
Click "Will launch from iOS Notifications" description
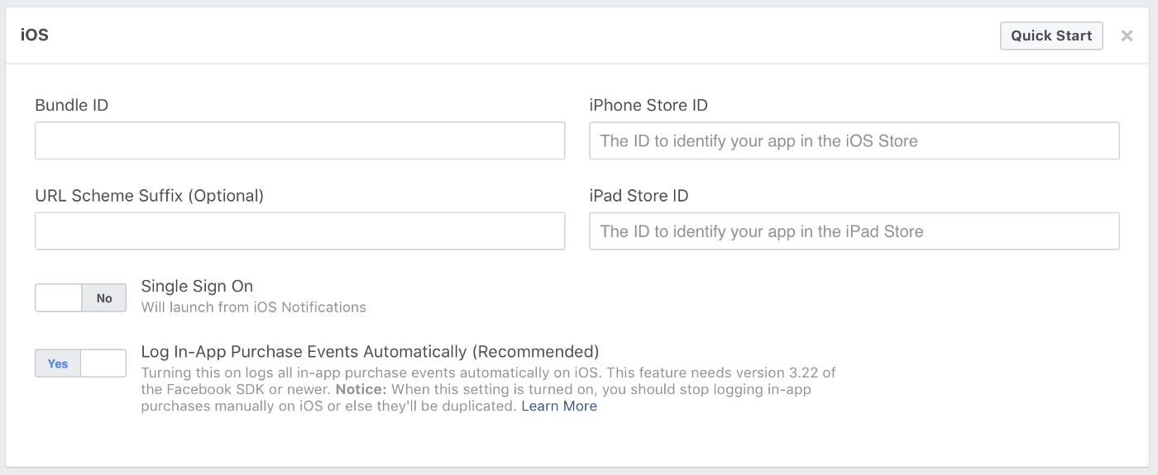coord(253,307)
